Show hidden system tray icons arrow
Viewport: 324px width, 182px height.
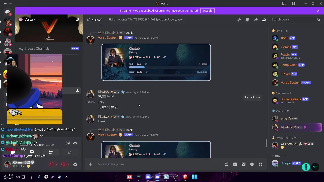66,177
